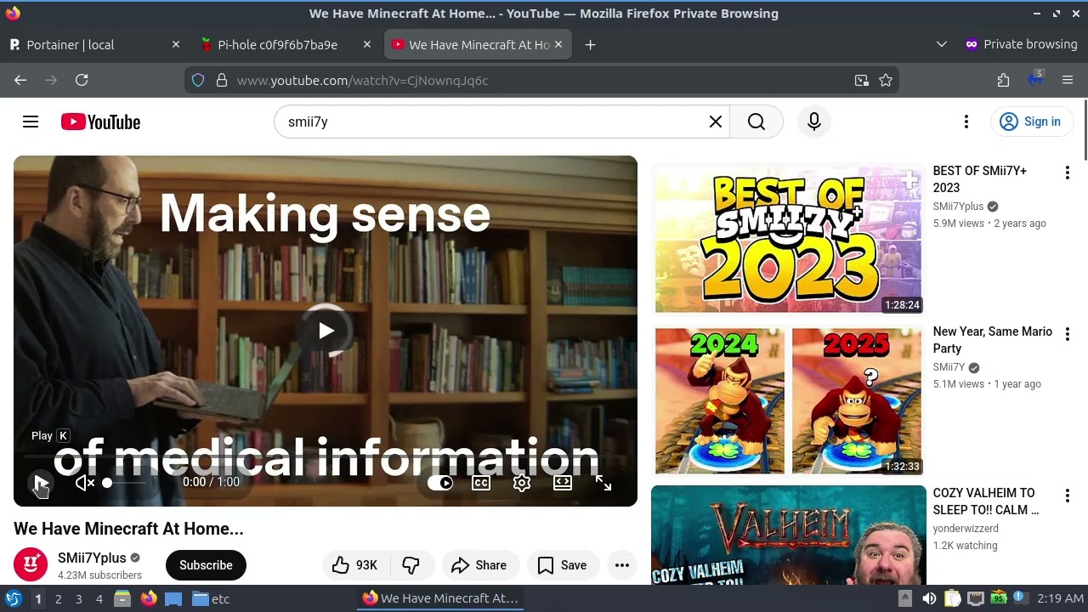Like the video with 93K likes
This screenshot has height=612, width=1088.
pos(354,565)
